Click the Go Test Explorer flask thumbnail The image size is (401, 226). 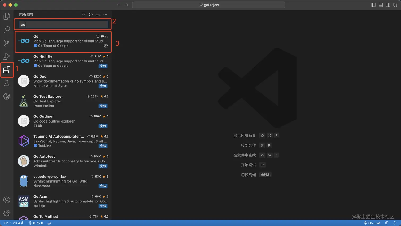coord(24,101)
